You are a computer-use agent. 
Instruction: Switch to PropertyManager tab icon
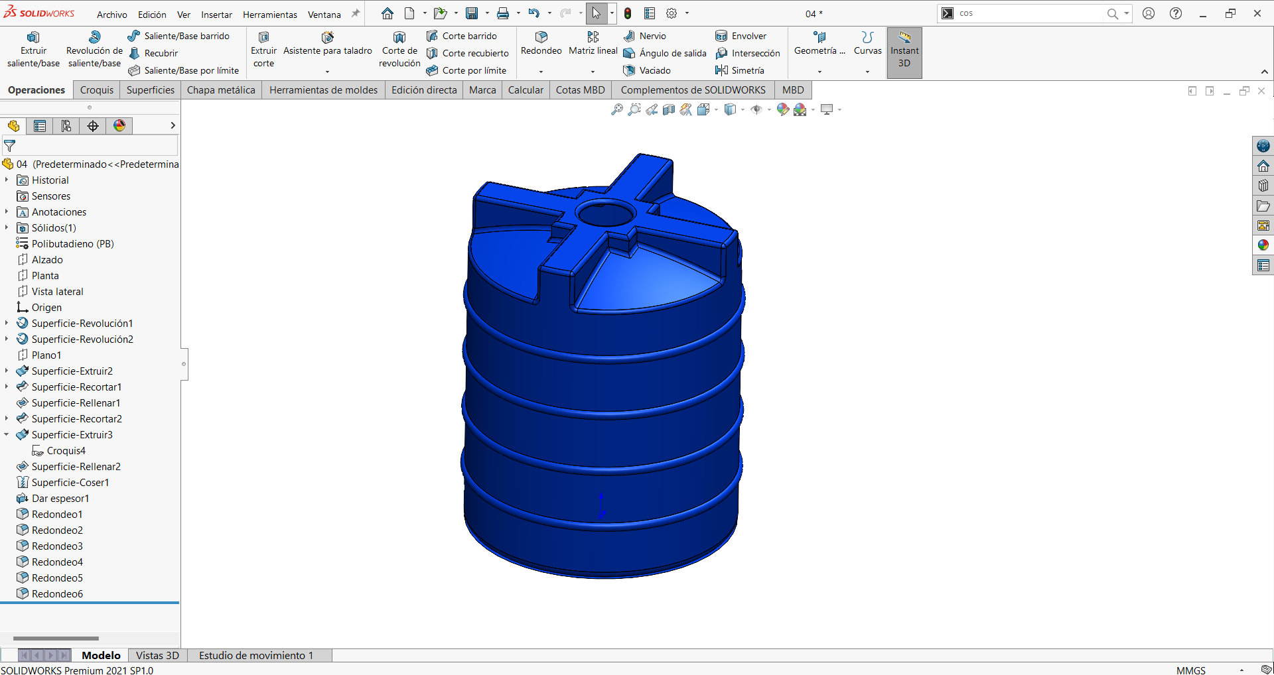point(40,126)
